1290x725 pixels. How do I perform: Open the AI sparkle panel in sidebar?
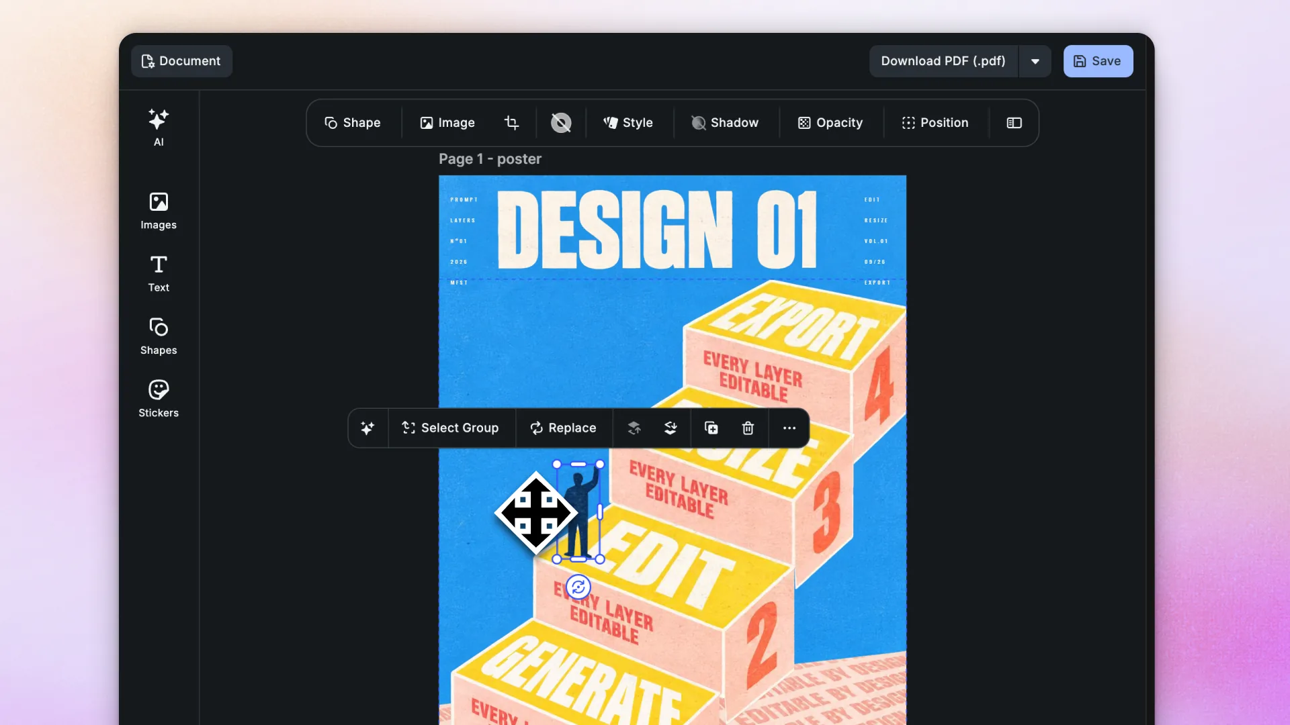(159, 127)
